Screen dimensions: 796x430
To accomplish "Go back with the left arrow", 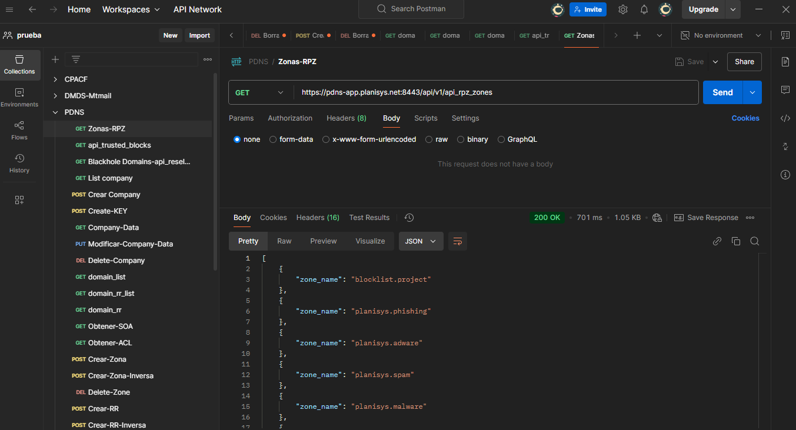I will (x=32, y=9).
